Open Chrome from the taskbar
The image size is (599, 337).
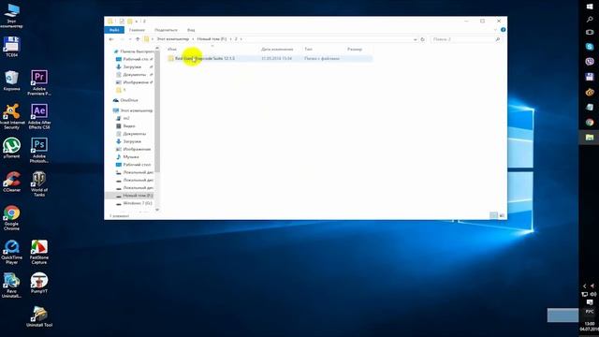590,123
